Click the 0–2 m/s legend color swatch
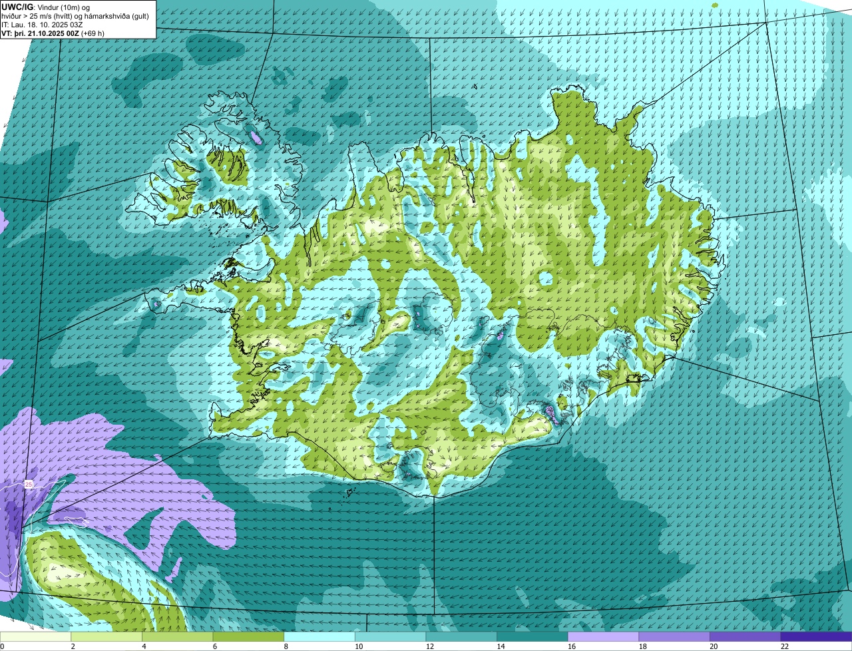 36,637
